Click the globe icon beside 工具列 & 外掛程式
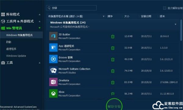Image resolution: width=183 pixels, height=110 pixels. click(x=3, y=21)
